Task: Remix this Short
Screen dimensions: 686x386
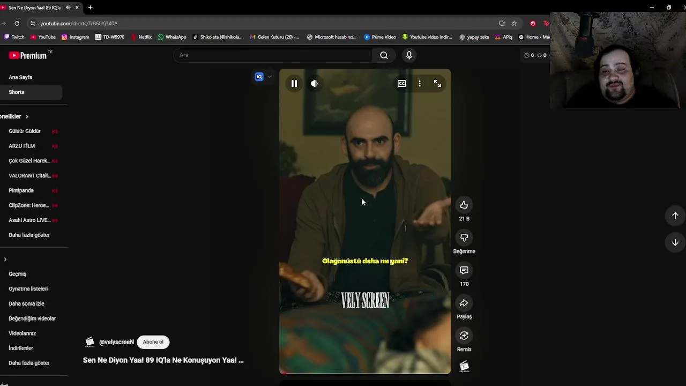Action: click(464, 336)
